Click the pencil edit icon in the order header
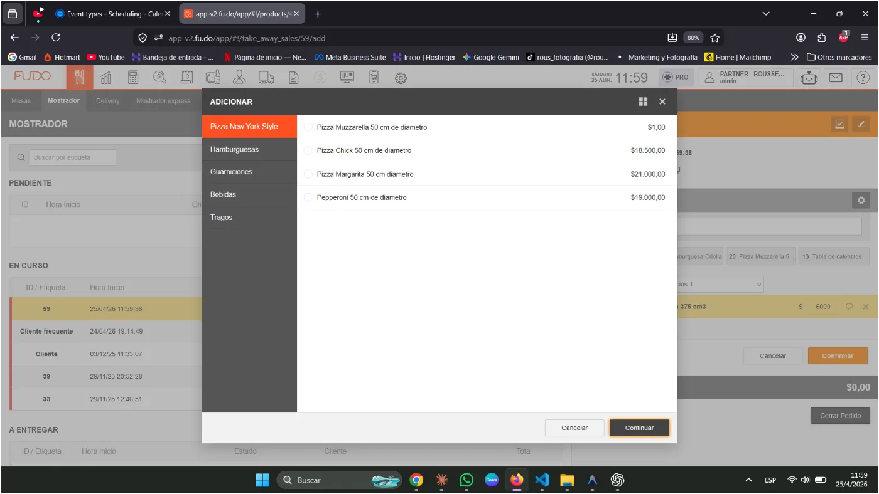The height and width of the screenshot is (494, 879). (x=861, y=124)
